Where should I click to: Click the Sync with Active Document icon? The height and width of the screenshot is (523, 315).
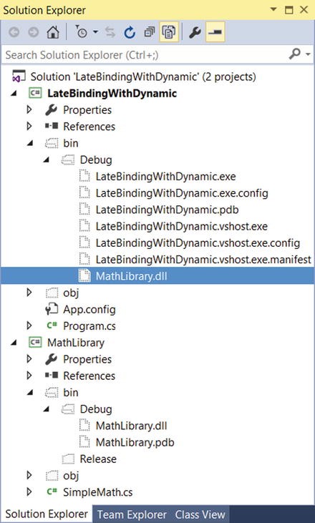coord(110,32)
